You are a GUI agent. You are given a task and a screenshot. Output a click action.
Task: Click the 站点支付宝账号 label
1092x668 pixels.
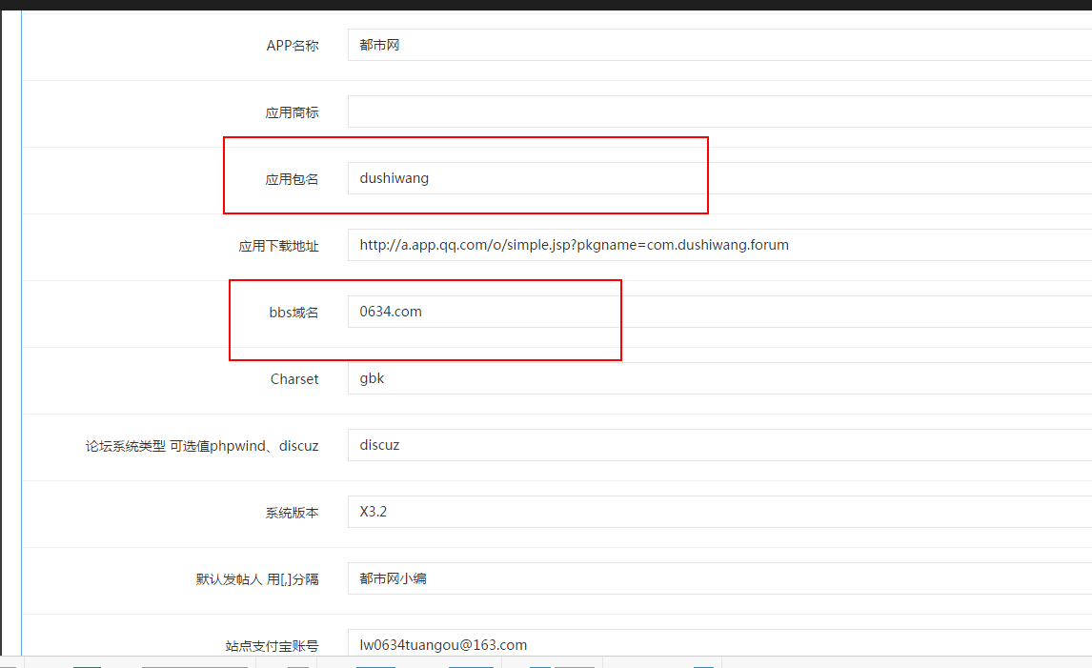click(272, 646)
